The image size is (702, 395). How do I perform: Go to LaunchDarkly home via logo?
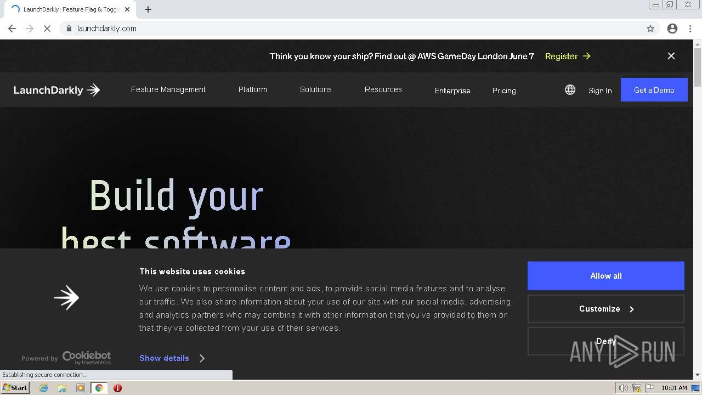click(x=57, y=90)
